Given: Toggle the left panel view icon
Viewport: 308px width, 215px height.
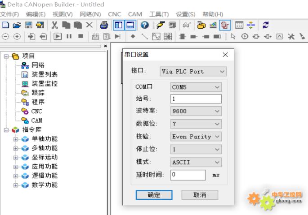Looking at the screenshot, I should 119,25.
